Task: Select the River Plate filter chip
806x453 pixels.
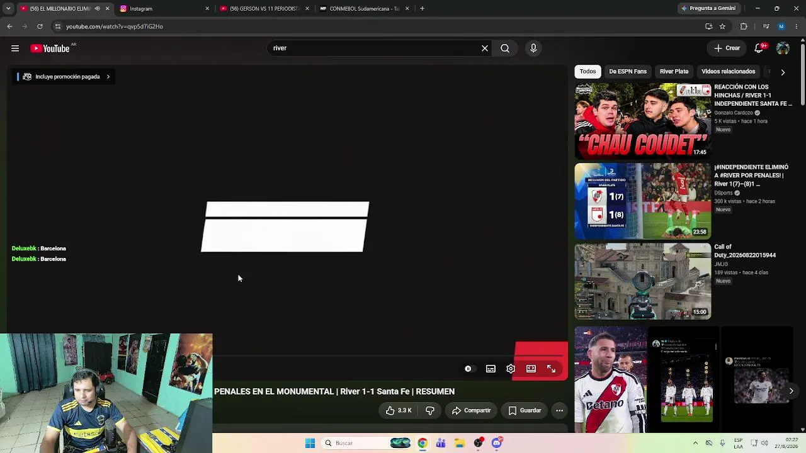Action: 674,72
